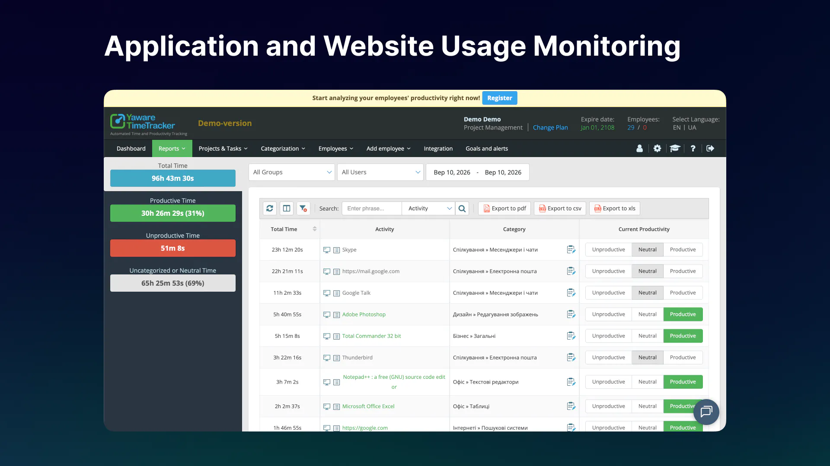Viewport: 830px width, 466px height.
Task: Click the monitor icon beside Skype
Action: click(327, 250)
